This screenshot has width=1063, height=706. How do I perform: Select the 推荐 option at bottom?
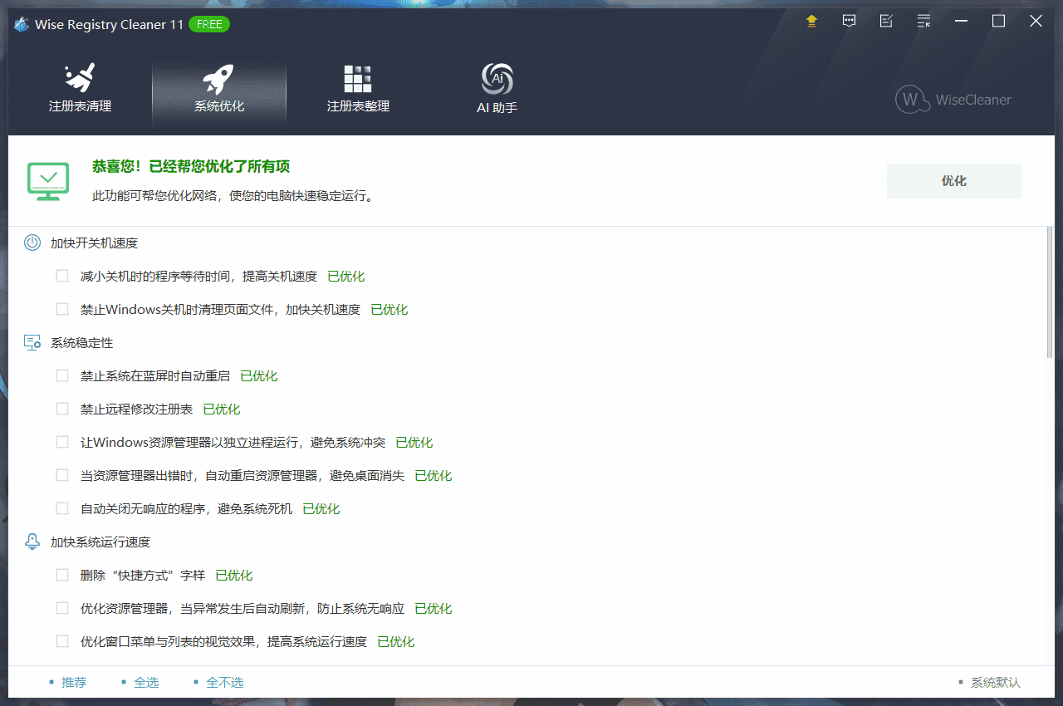[73, 681]
